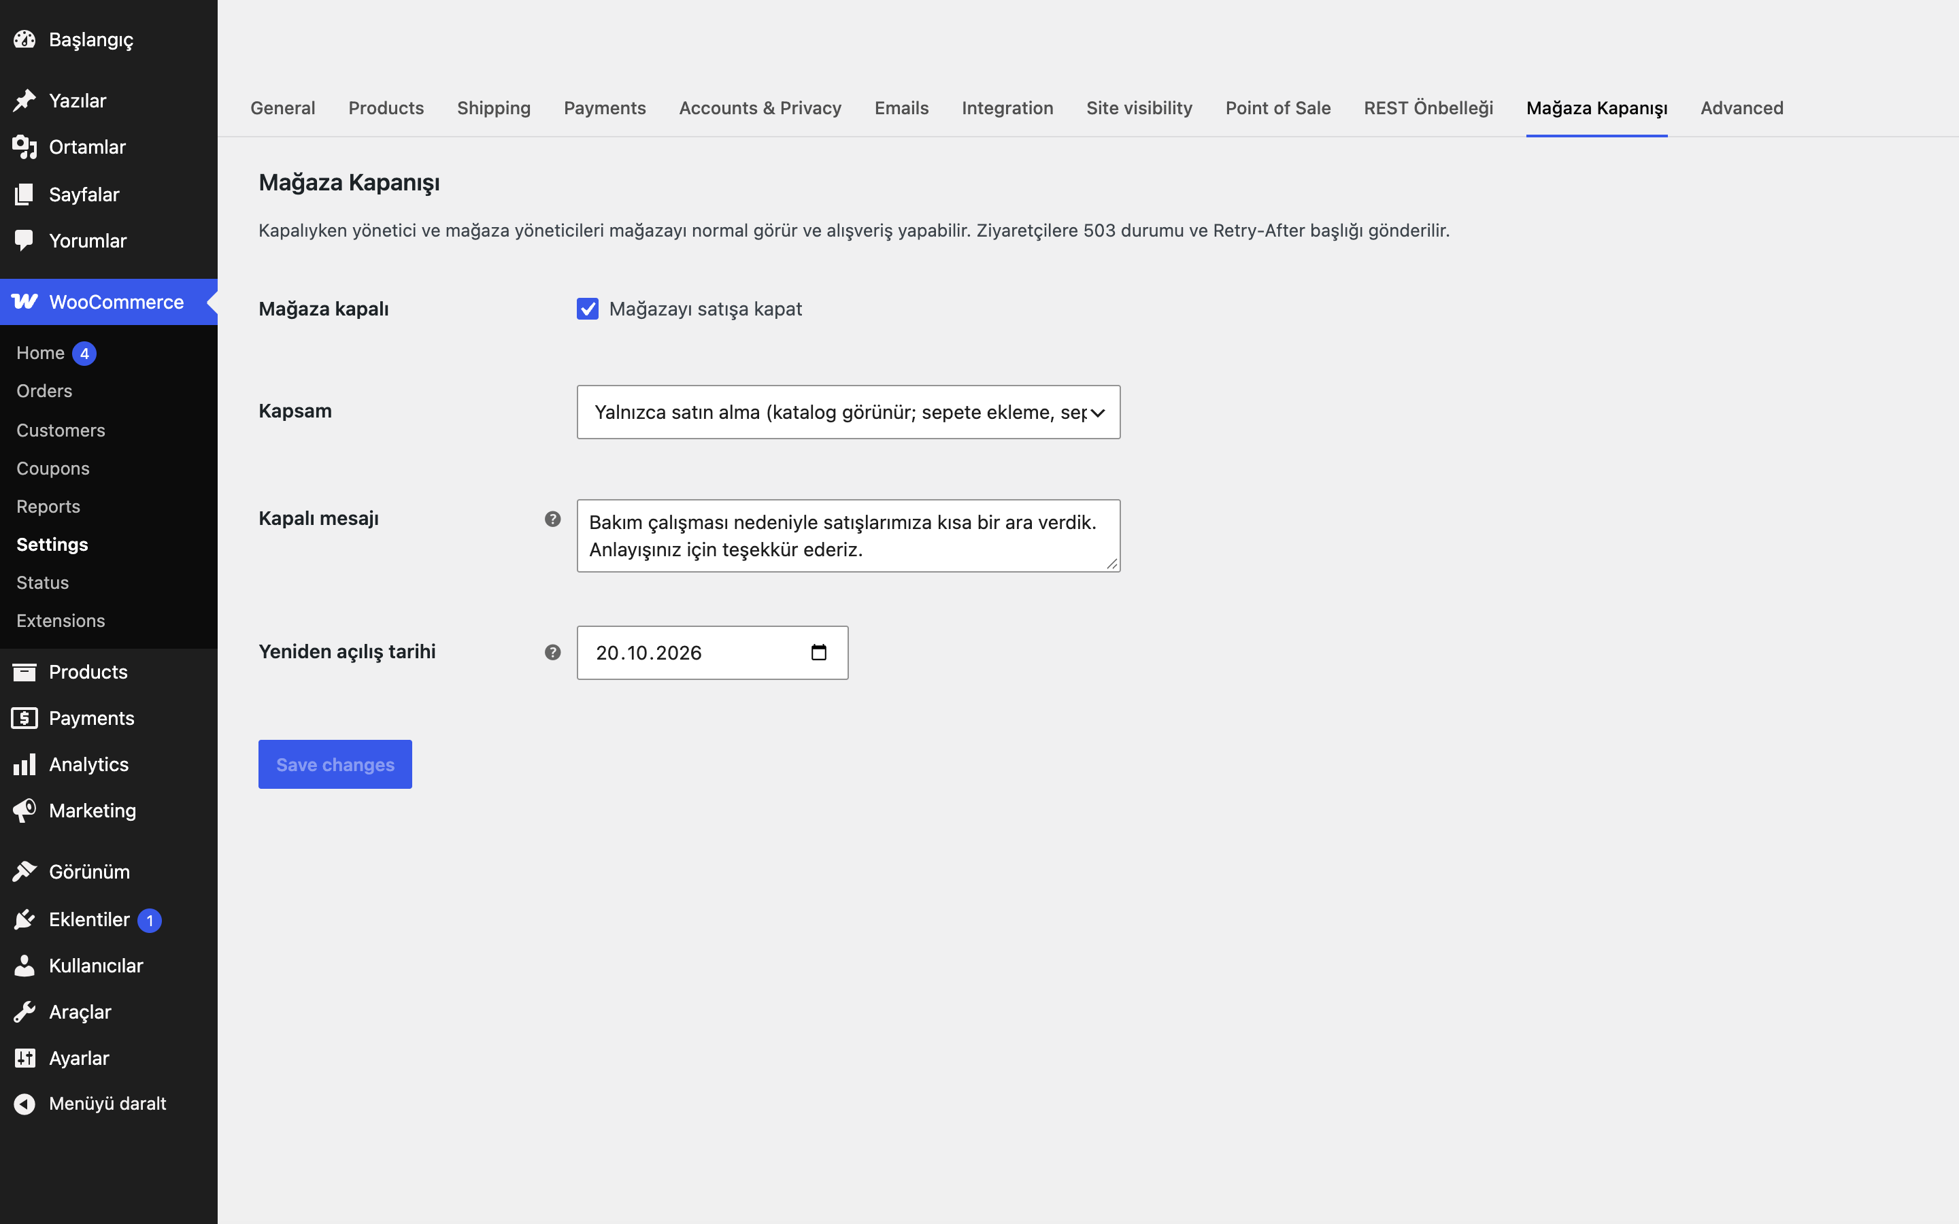Click the Eklentiler plug icon
The width and height of the screenshot is (1959, 1224).
(x=24, y=919)
